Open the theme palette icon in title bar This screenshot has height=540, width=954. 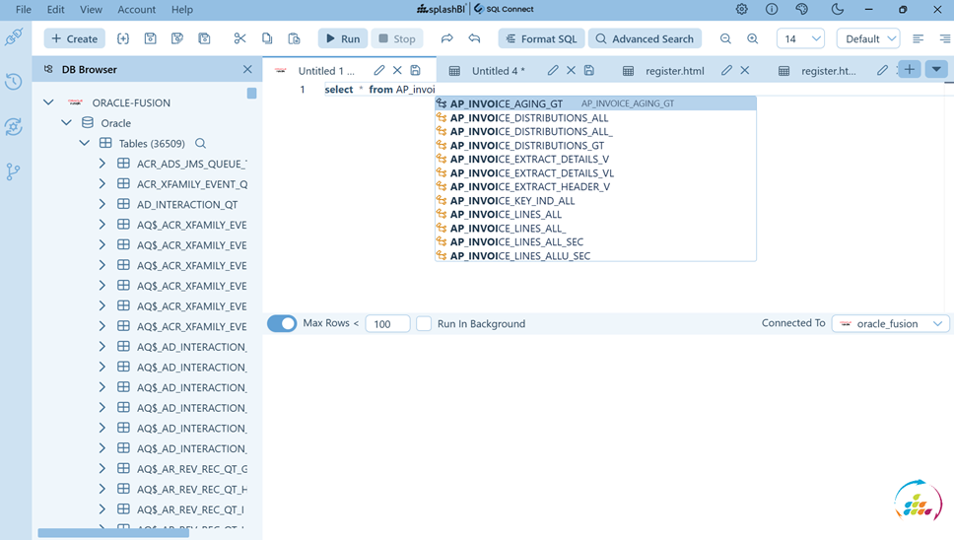[801, 9]
